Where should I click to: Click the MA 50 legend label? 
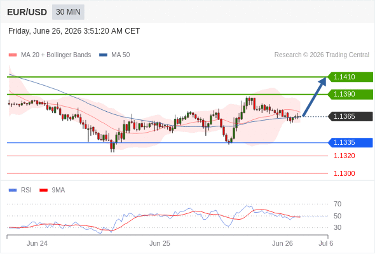(x=121, y=55)
